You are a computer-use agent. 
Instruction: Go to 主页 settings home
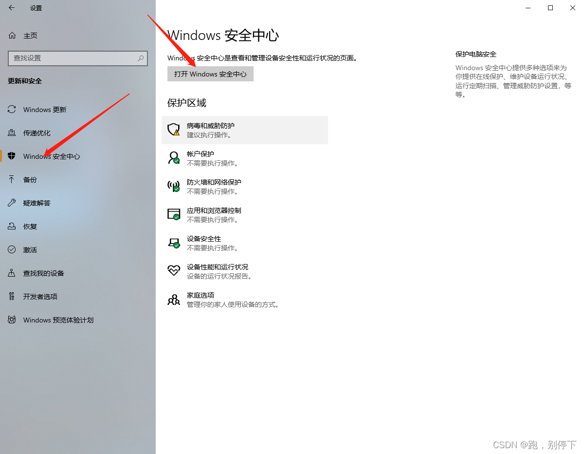[78, 36]
